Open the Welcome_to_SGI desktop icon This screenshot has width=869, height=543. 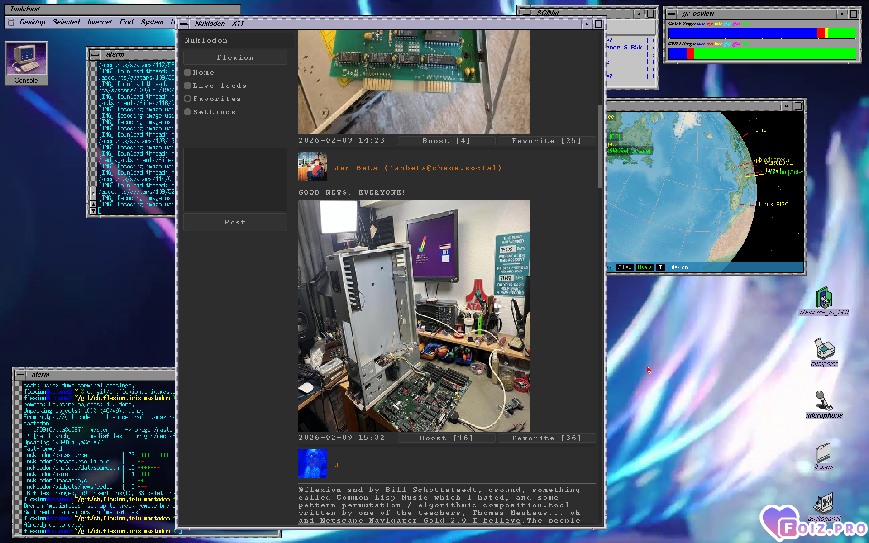click(824, 298)
